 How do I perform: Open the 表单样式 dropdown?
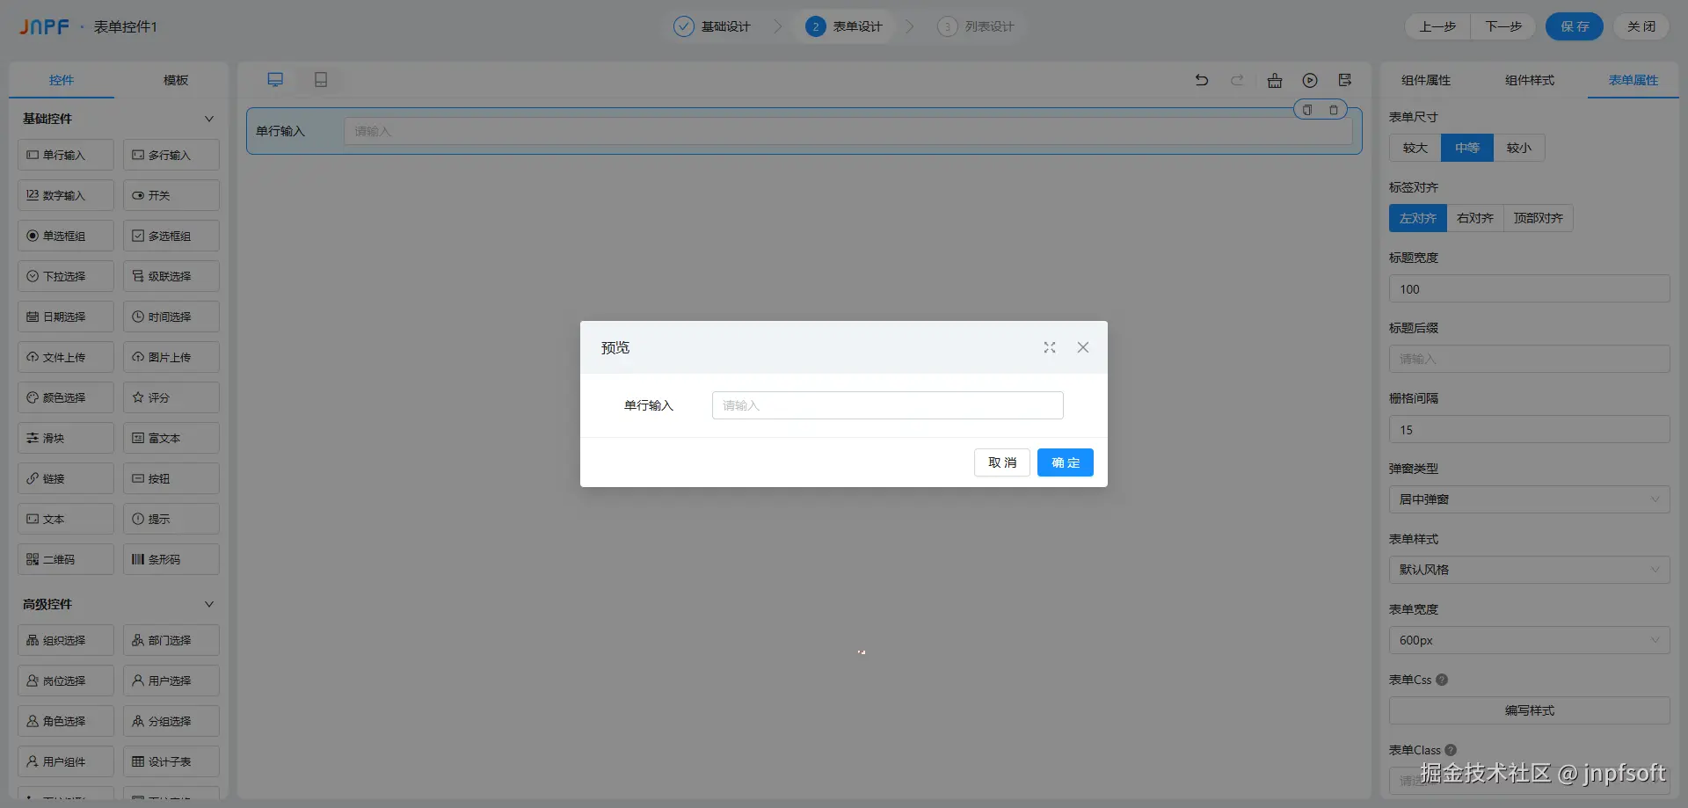[x=1529, y=570]
